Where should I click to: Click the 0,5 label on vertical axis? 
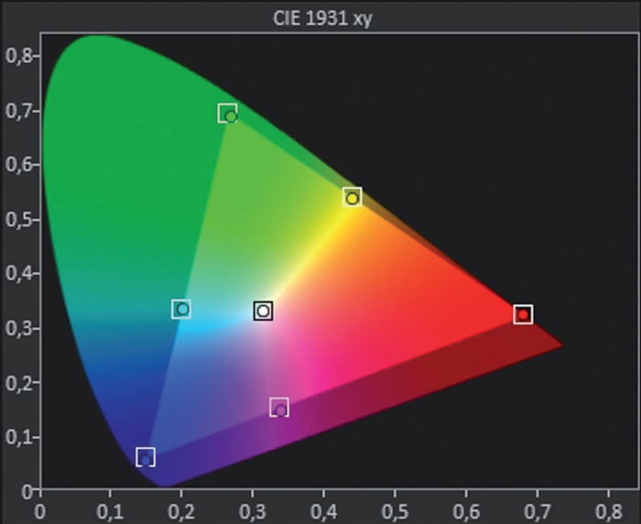(18, 219)
